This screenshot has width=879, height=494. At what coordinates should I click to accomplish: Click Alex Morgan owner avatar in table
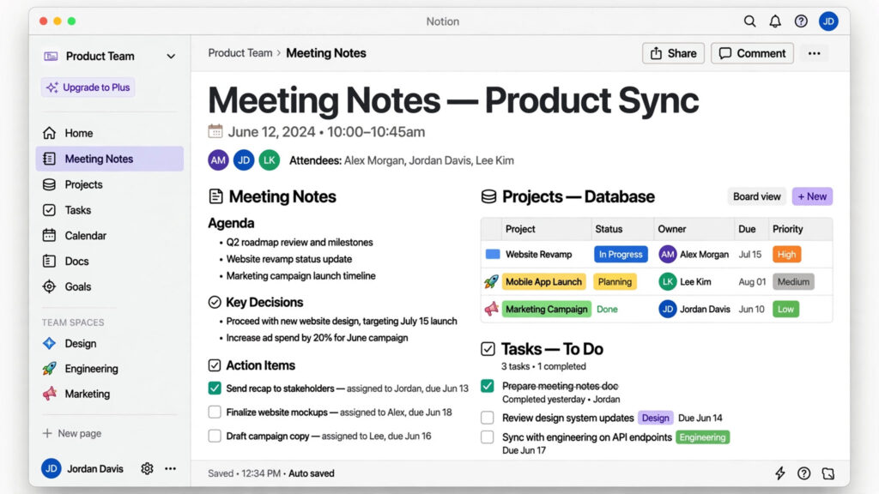point(667,254)
